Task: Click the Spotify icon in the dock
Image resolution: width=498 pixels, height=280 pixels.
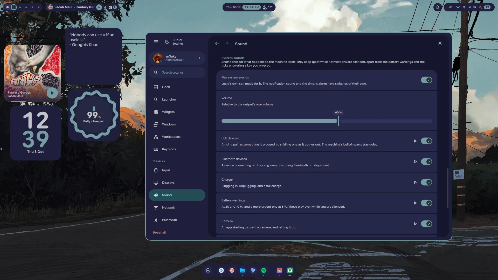Action: click(264, 270)
